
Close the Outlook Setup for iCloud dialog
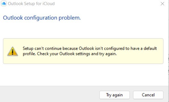162,4
